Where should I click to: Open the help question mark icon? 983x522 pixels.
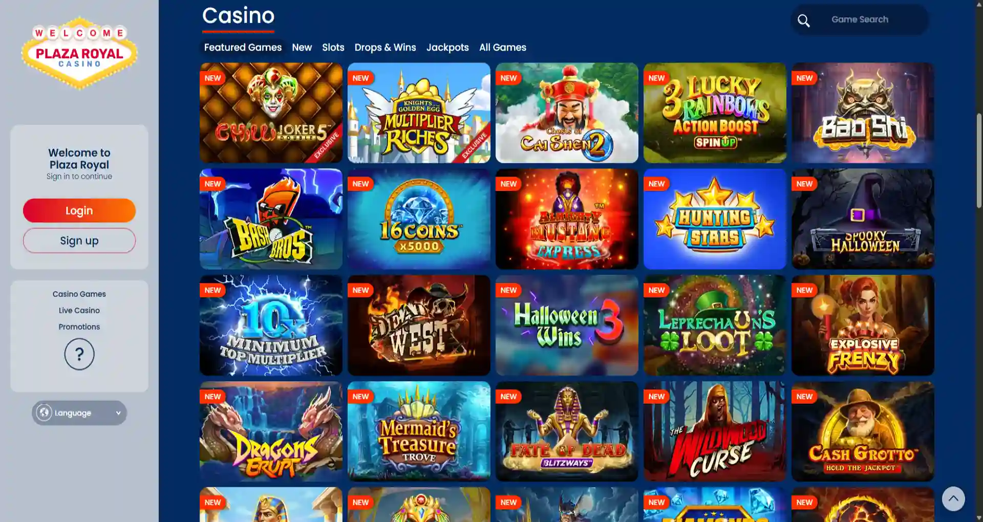click(x=79, y=354)
